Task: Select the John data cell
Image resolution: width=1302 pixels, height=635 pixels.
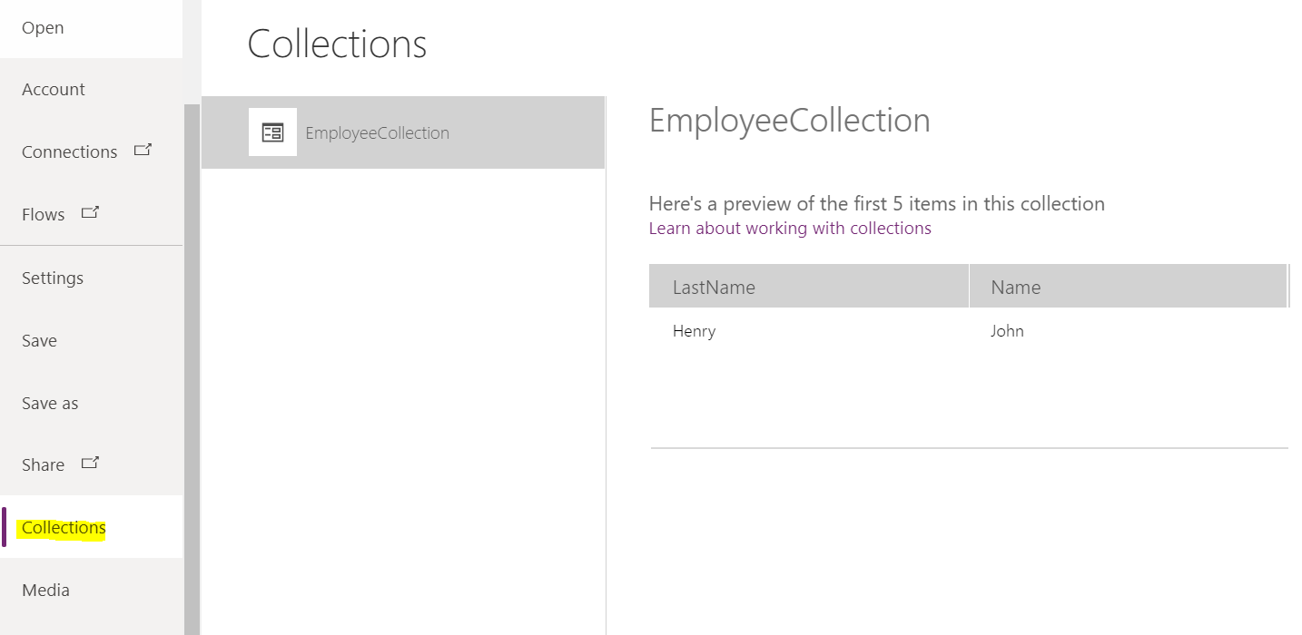Action: point(1007,330)
